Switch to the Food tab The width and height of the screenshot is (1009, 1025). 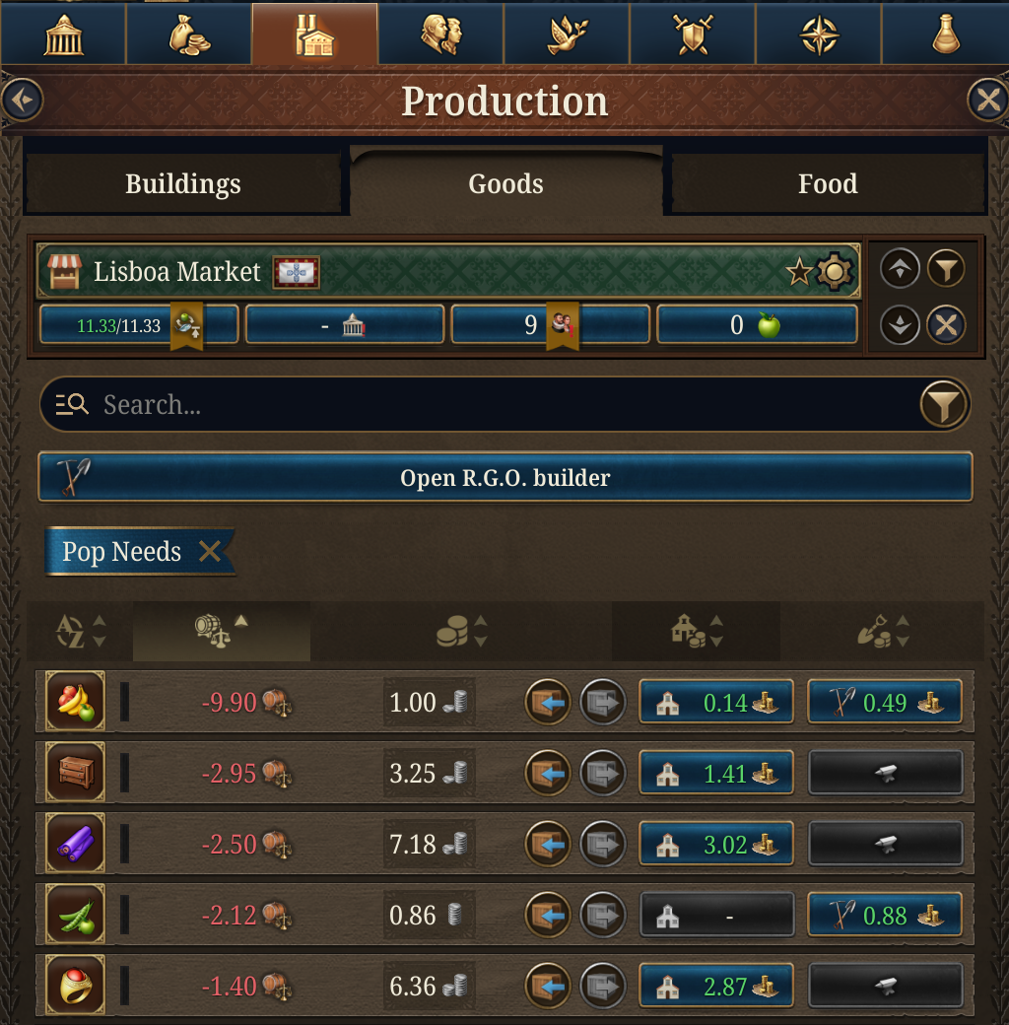[x=828, y=183]
